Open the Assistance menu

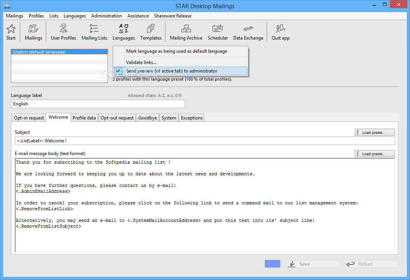[138, 16]
